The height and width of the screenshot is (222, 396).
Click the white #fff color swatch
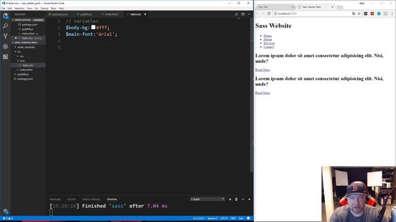point(93,27)
